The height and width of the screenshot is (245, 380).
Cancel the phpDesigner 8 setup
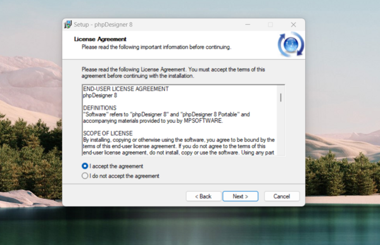[282, 196]
